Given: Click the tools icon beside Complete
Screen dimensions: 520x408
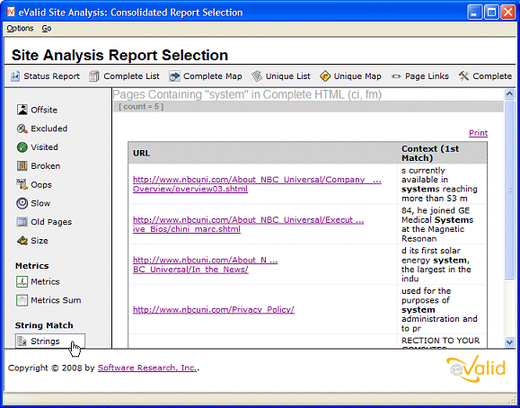Looking at the screenshot, I should coord(463,76).
